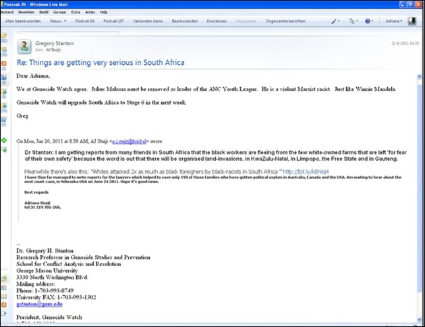Click the message scrollbar down arrow
Image resolution: width=425 pixels, height=327 pixels.
(x=420, y=320)
